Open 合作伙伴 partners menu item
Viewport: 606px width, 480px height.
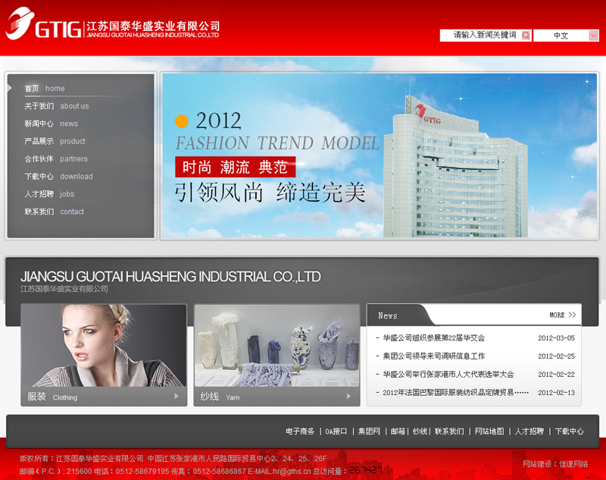[x=56, y=159]
